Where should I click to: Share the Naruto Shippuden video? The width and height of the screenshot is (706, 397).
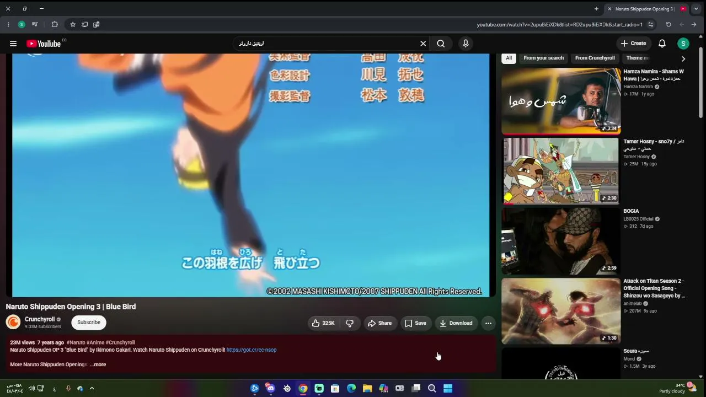[x=380, y=323]
